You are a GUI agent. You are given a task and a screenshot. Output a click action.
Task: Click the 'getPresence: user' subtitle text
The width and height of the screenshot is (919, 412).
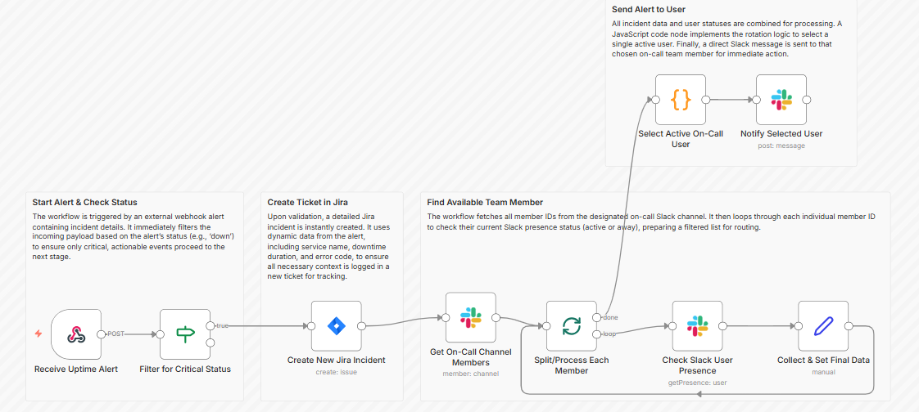pos(698,383)
